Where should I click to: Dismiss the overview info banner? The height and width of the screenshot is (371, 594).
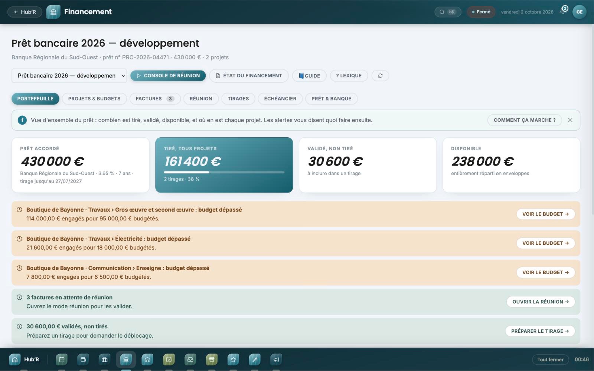(570, 120)
